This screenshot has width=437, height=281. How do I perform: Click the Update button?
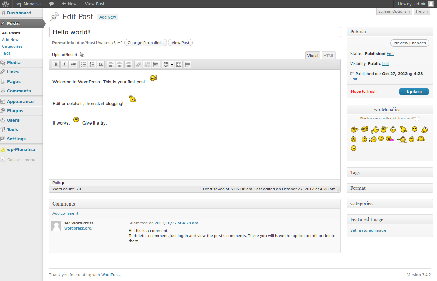(414, 92)
